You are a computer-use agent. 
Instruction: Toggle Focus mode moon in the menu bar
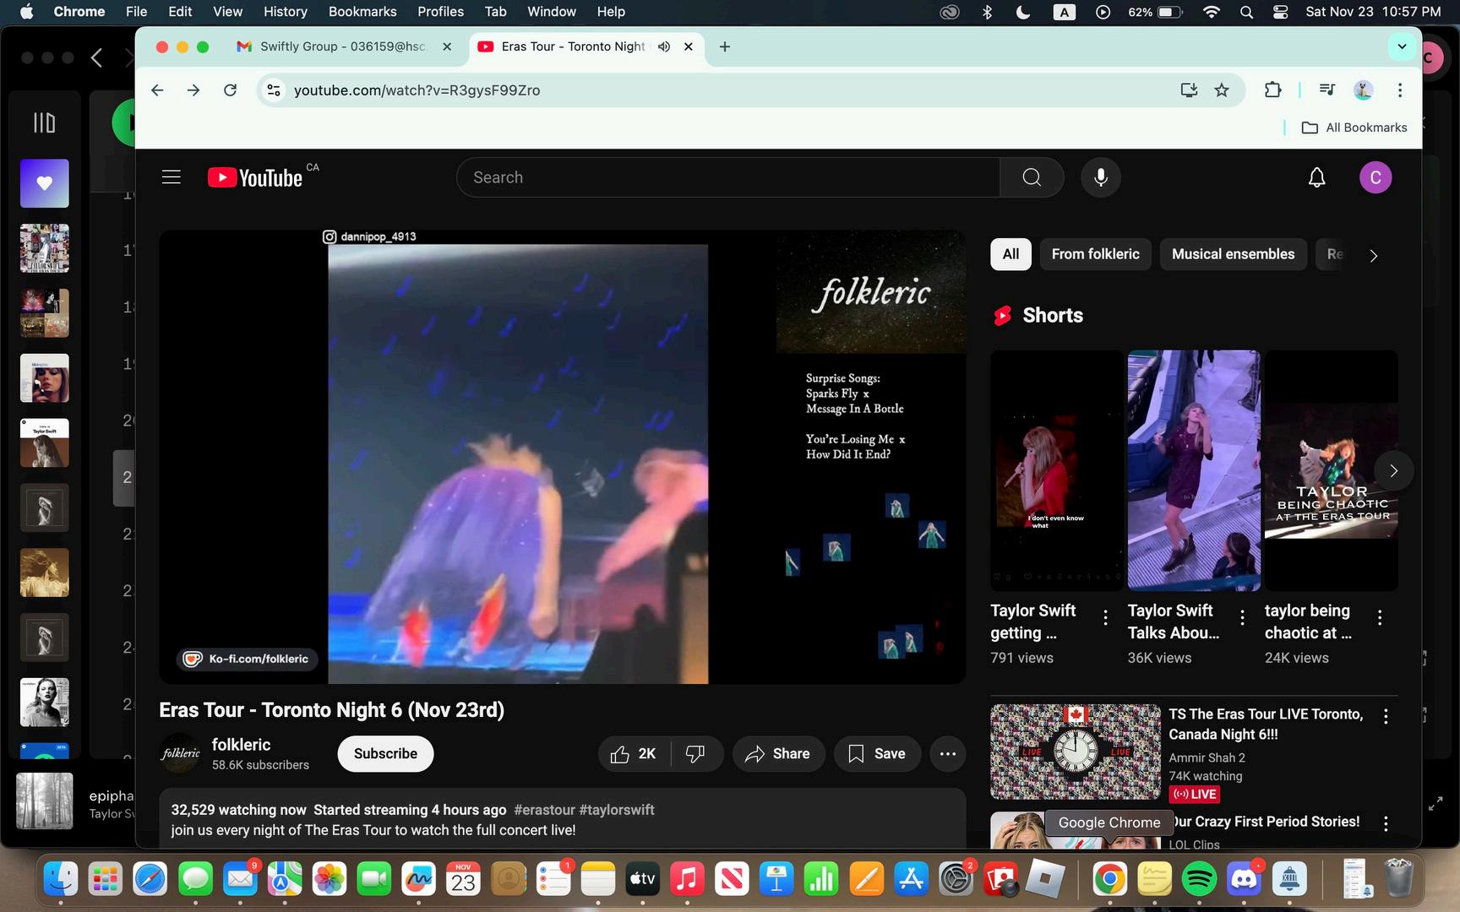click(x=1022, y=12)
